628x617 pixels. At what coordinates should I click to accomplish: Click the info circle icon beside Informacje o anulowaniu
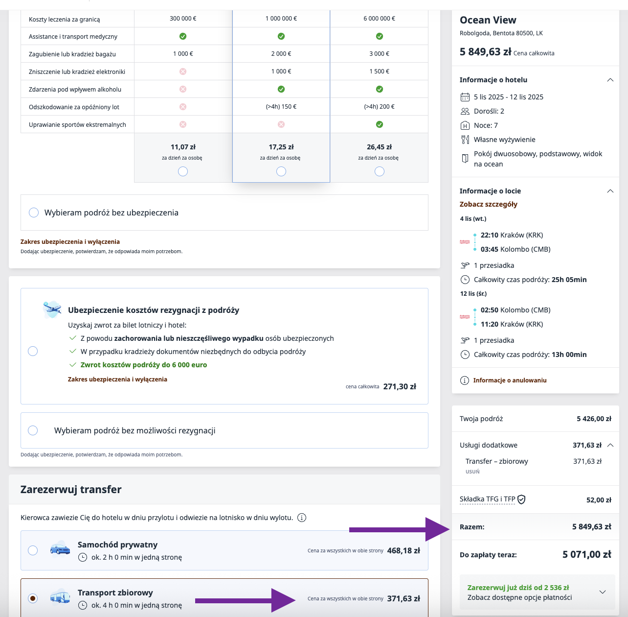click(x=465, y=380)
